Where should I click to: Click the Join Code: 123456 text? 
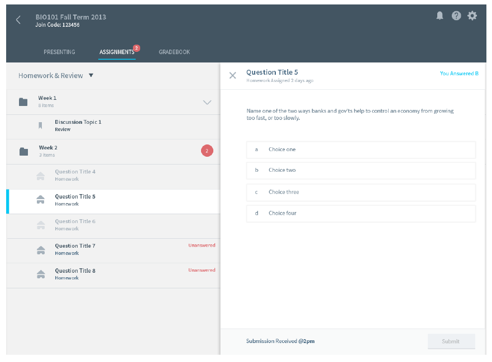click(57, 25)
